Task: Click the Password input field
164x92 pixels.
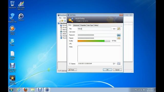Action: [x=97, y=35]
